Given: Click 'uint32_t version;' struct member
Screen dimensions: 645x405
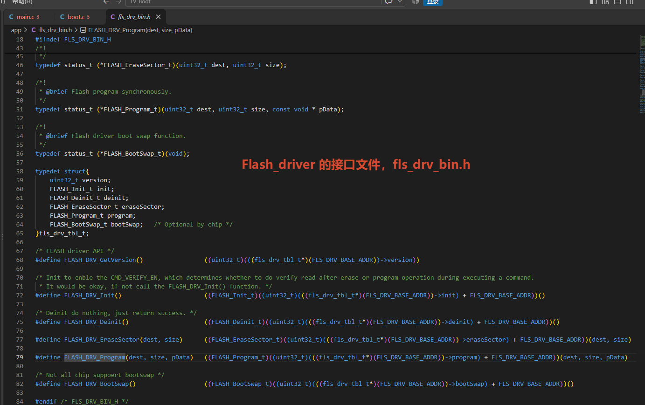Looking at the screenshot, I should [x=80, y=180].
